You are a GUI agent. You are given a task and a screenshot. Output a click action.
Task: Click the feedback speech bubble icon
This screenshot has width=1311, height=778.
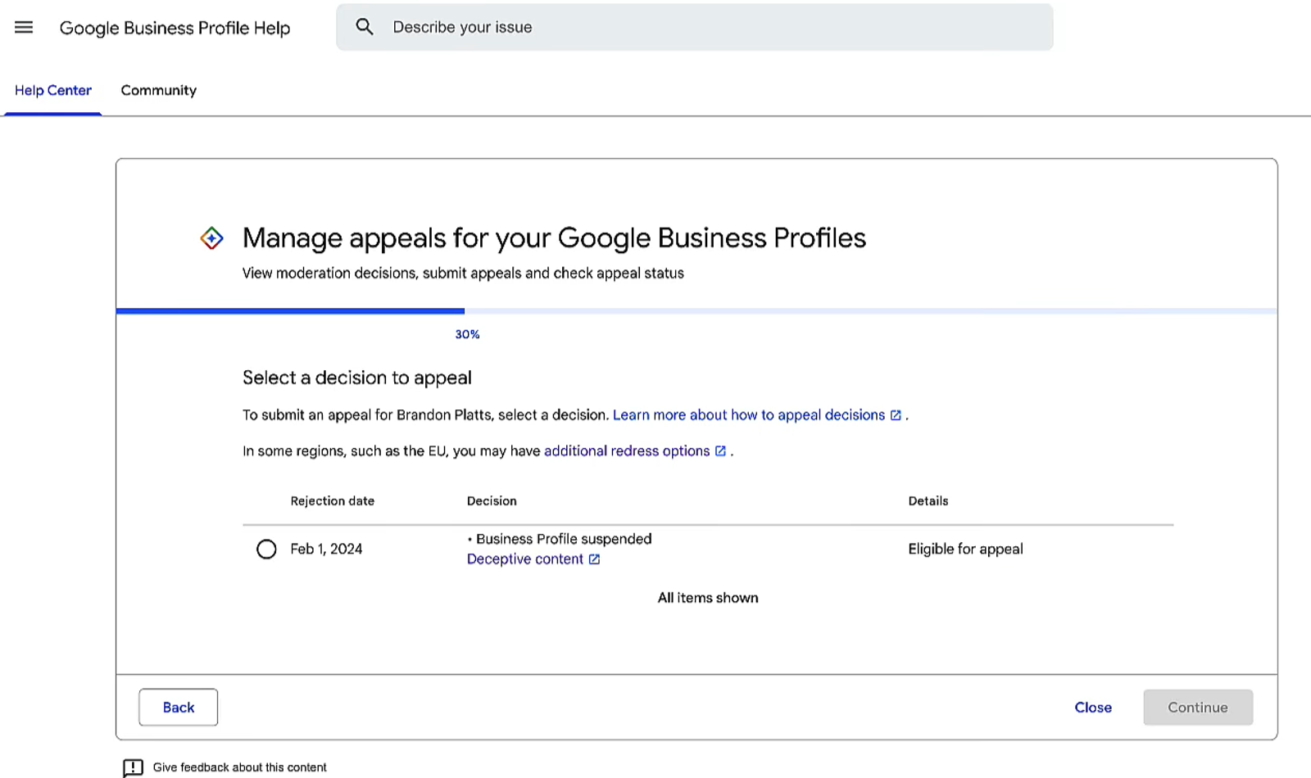133,767
